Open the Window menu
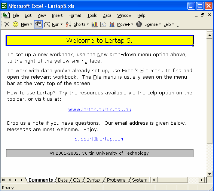214x191 pixels. point(124,15)
